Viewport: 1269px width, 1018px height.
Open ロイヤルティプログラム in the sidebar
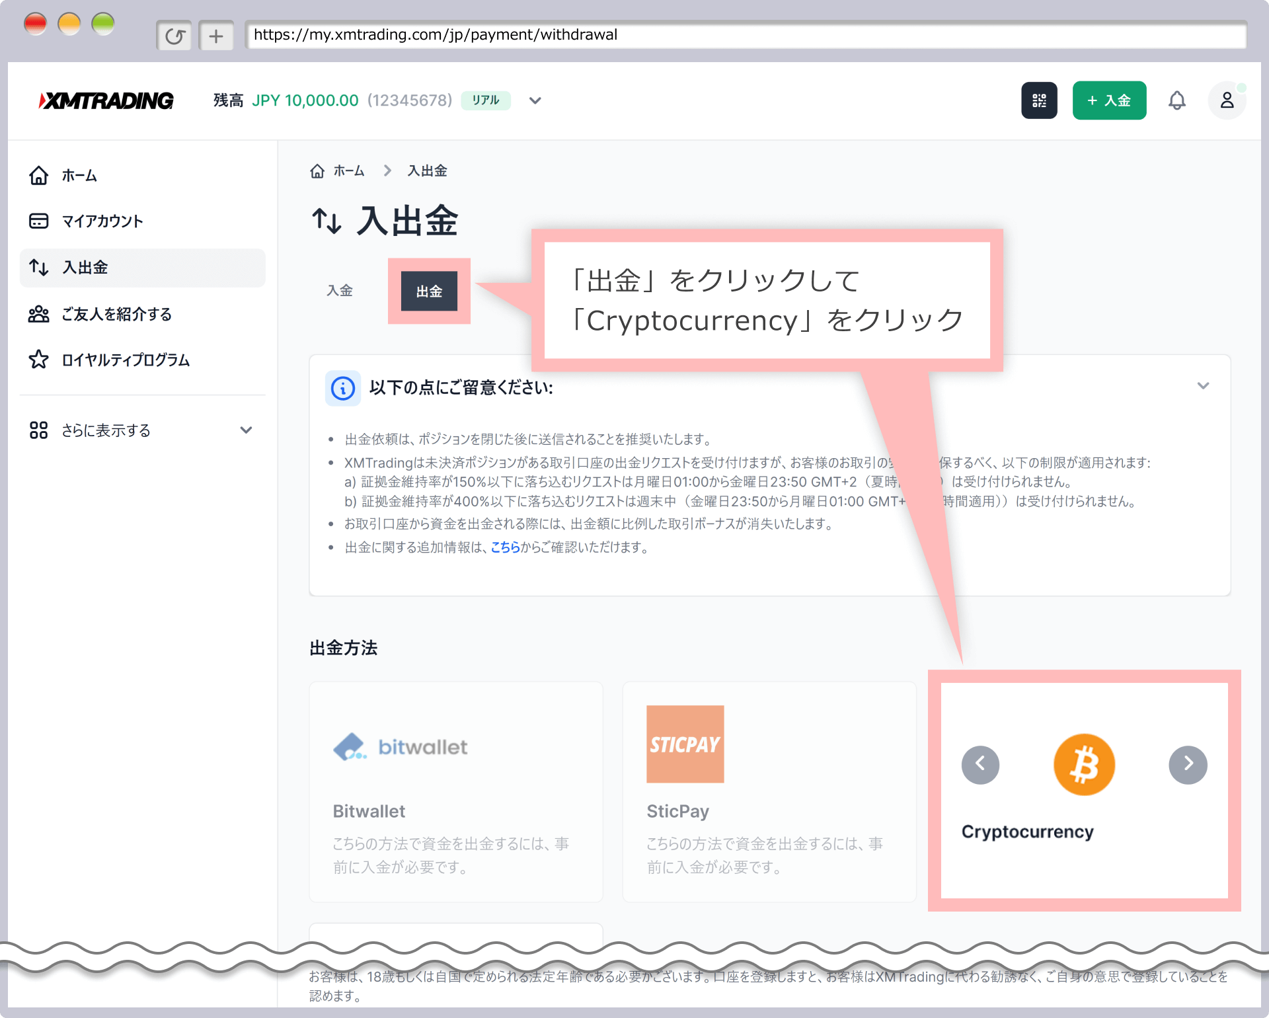point(143,360)
